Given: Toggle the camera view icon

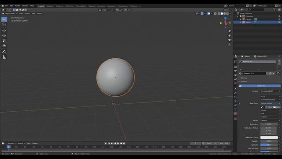Looking at the screenshot, I should 229,40.
